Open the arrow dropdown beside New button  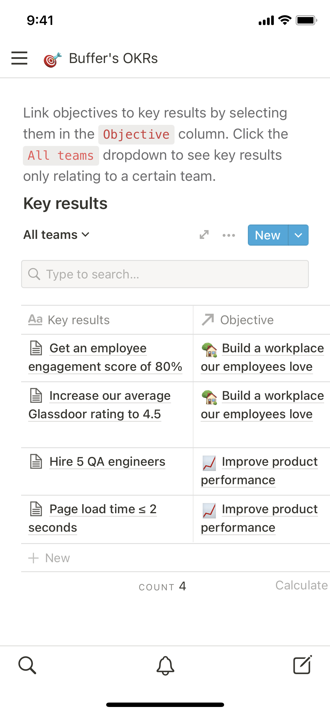(x=298, y=235)
